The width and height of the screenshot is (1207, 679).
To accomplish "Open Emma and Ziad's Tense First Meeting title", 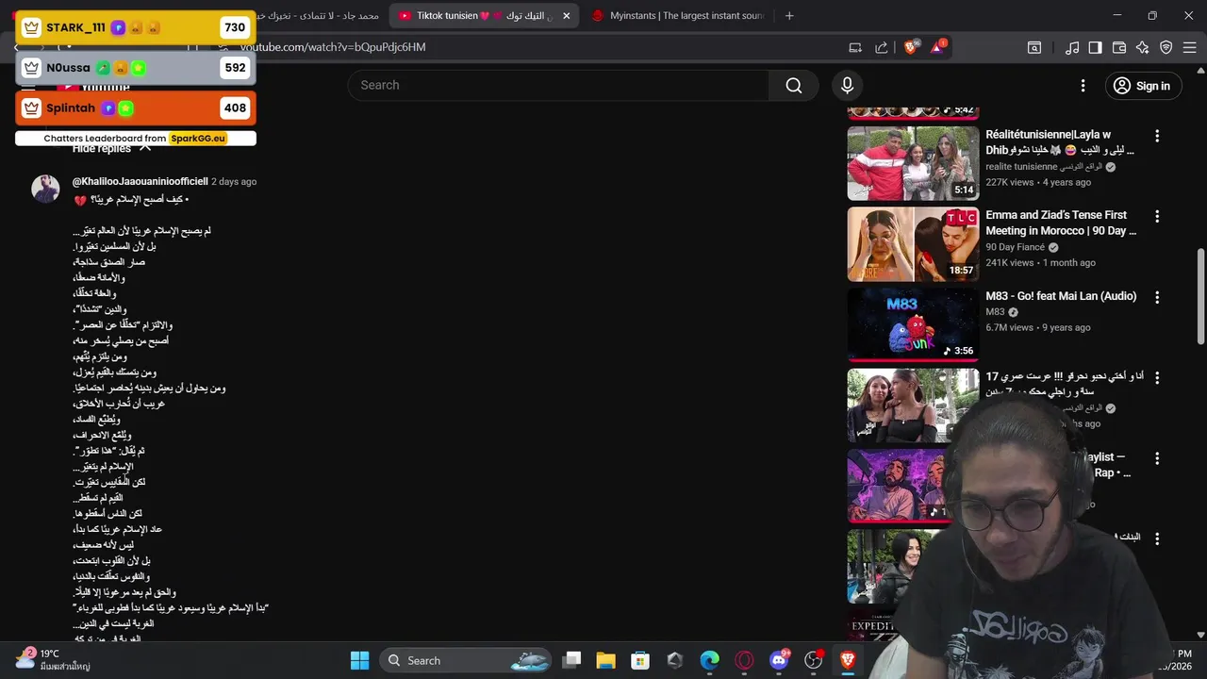I will [1061, 223].
